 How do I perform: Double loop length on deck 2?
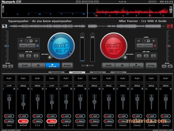[154, 41]
